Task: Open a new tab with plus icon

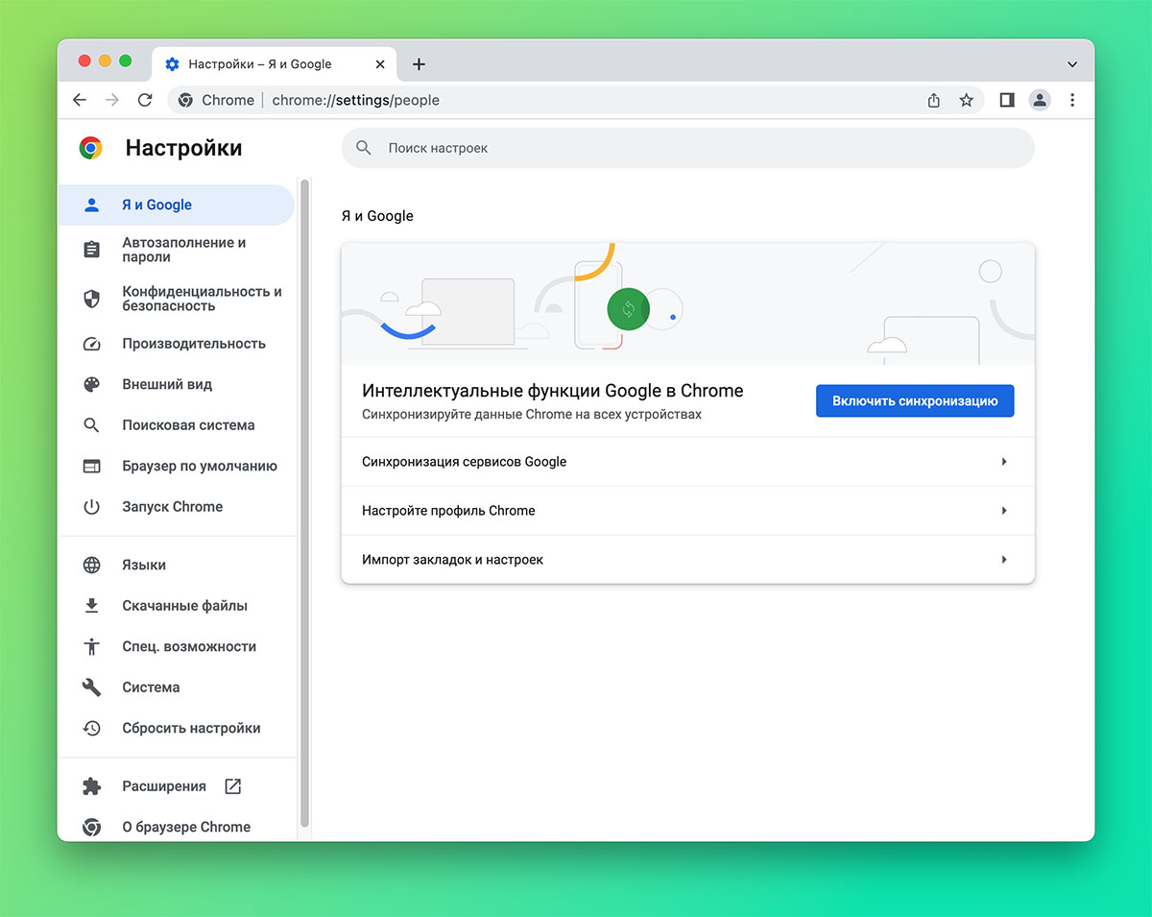Action: tap(419, 64)
